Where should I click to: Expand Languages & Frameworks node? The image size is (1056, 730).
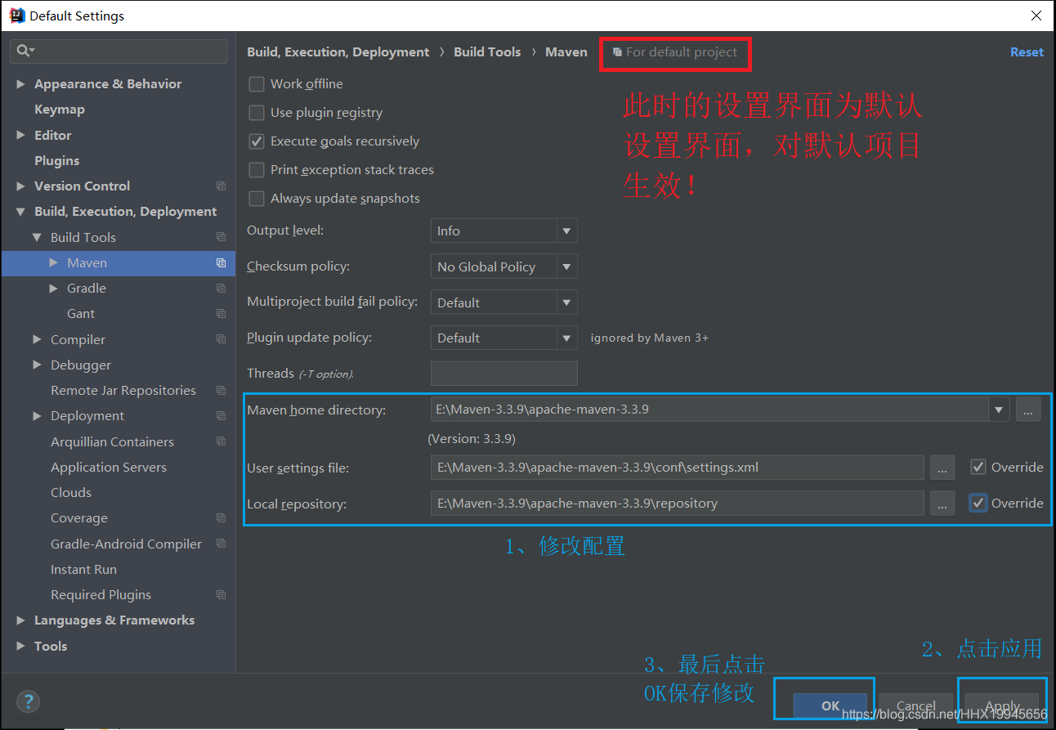click(21, 620)
